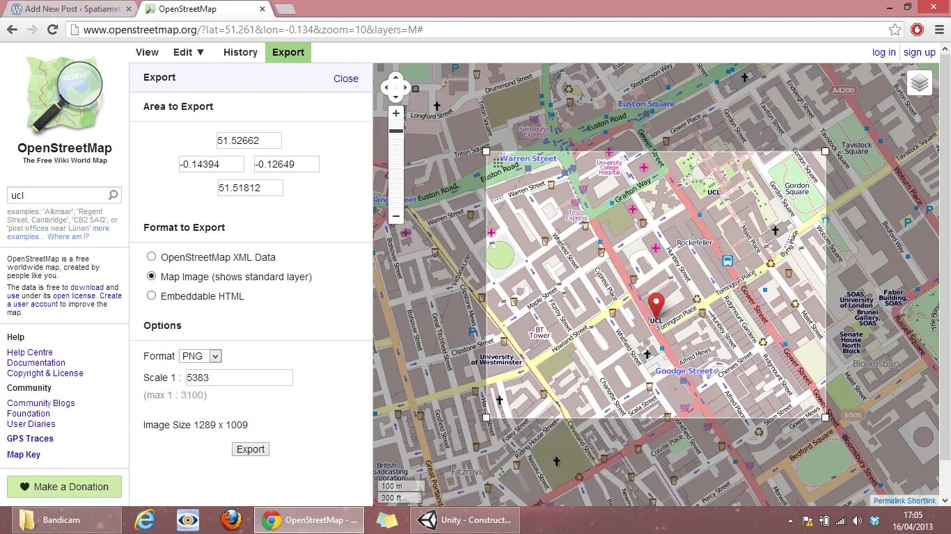
Task: Click the Shortlink link on map
Action: (x=921, y=501)
